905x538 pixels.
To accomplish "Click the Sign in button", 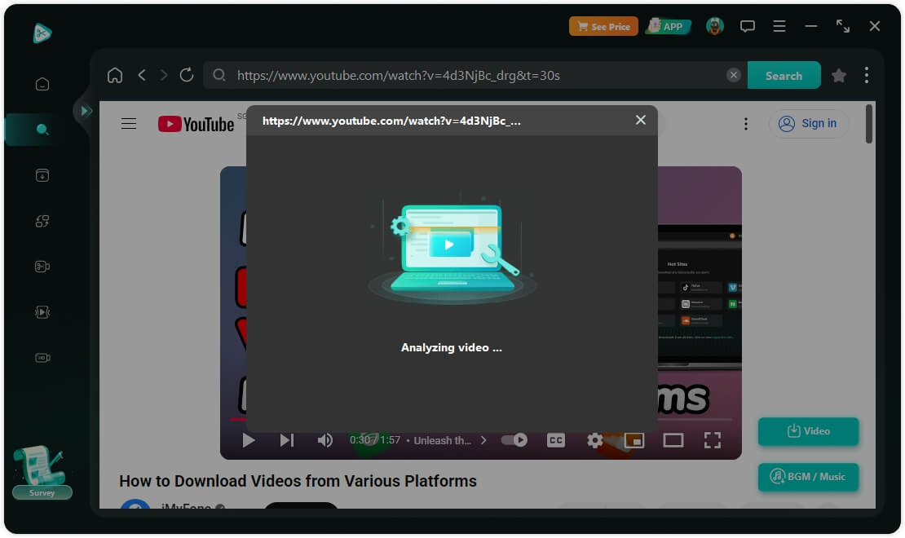I will tap(808, 124).
